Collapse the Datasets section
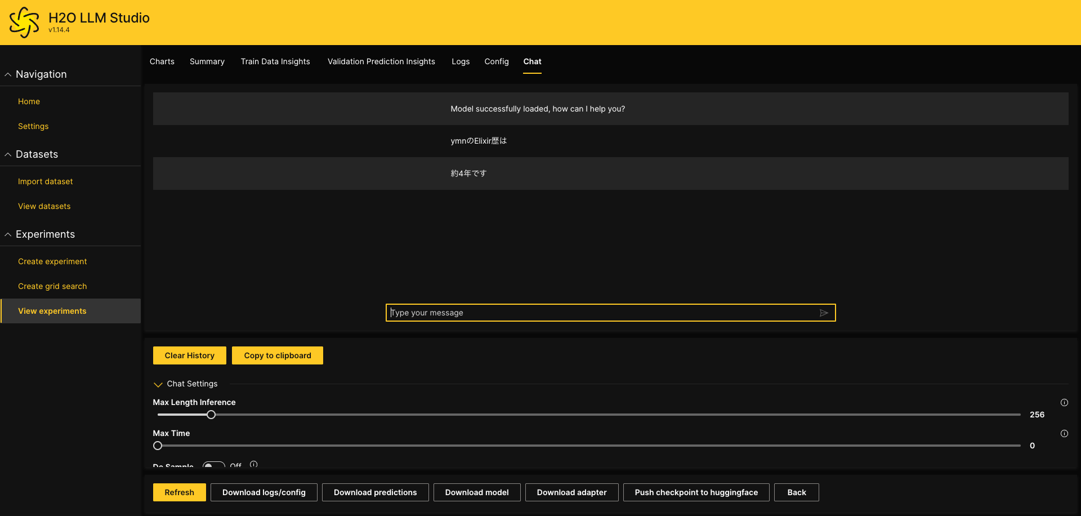Viewport: 1081px width, 516px height. 8,154
